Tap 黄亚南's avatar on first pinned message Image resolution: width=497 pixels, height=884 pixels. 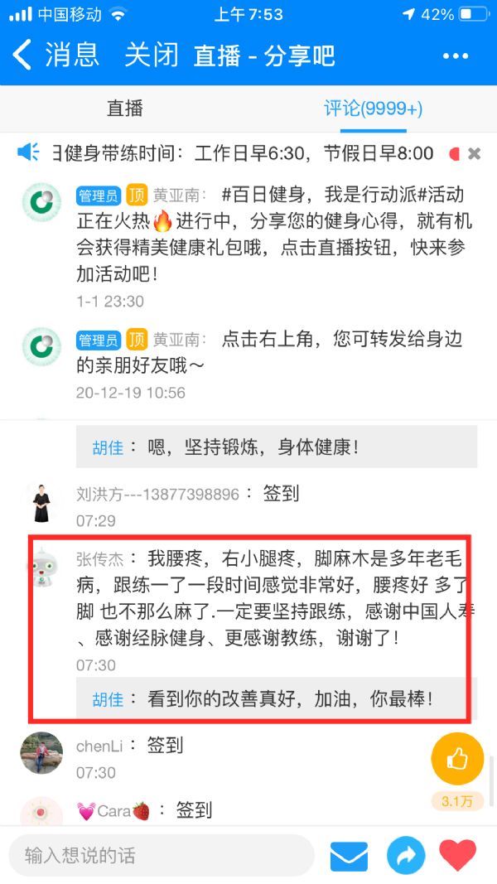(x=41, y=202)
